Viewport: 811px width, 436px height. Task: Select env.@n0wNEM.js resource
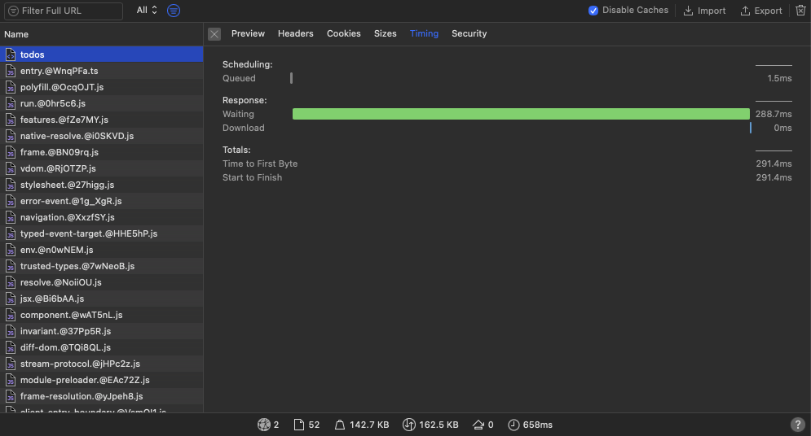coord(101,250)
